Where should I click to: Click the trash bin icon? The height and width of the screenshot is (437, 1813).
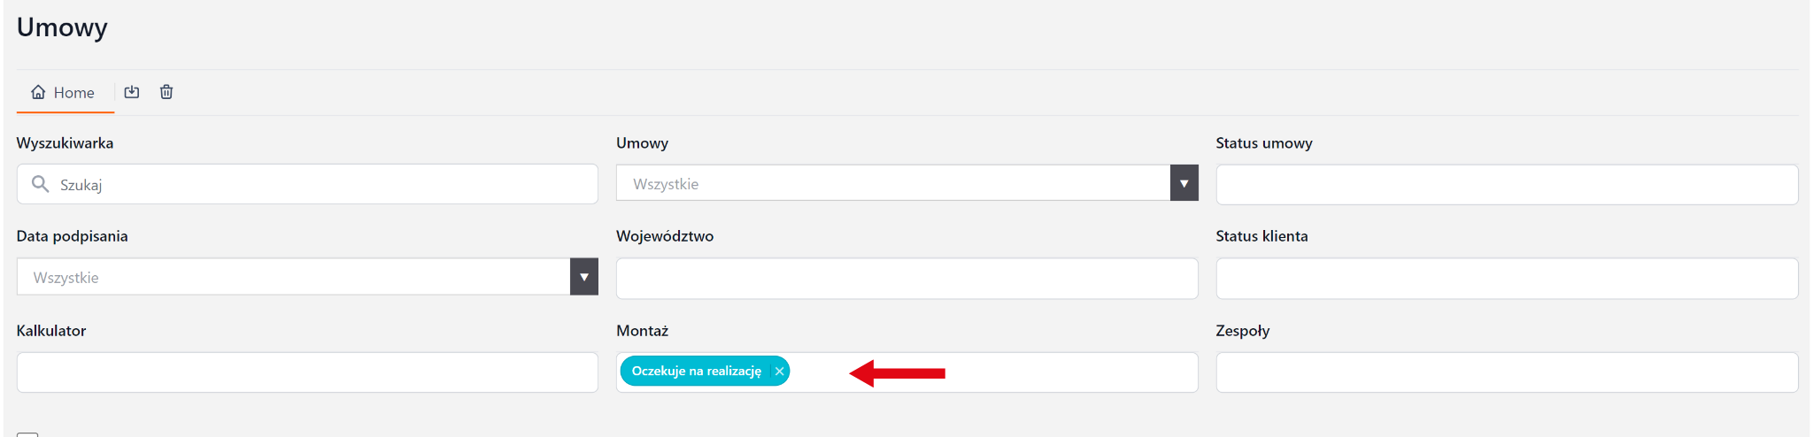point(166,92)
